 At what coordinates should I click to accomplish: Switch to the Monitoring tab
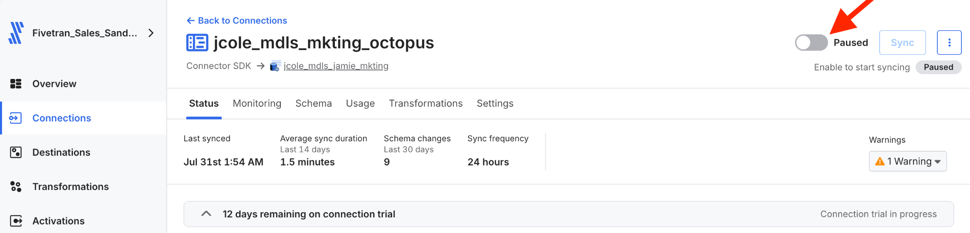tap(257, 103)
